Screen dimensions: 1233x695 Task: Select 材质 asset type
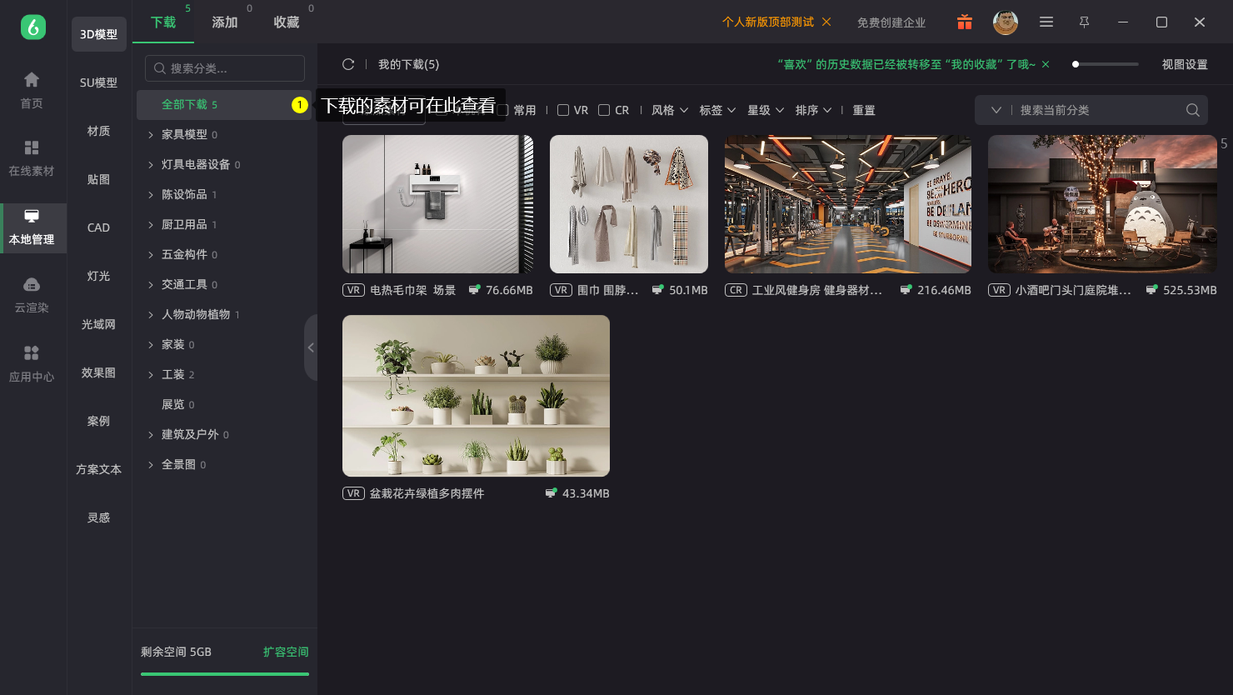(98, 131)
